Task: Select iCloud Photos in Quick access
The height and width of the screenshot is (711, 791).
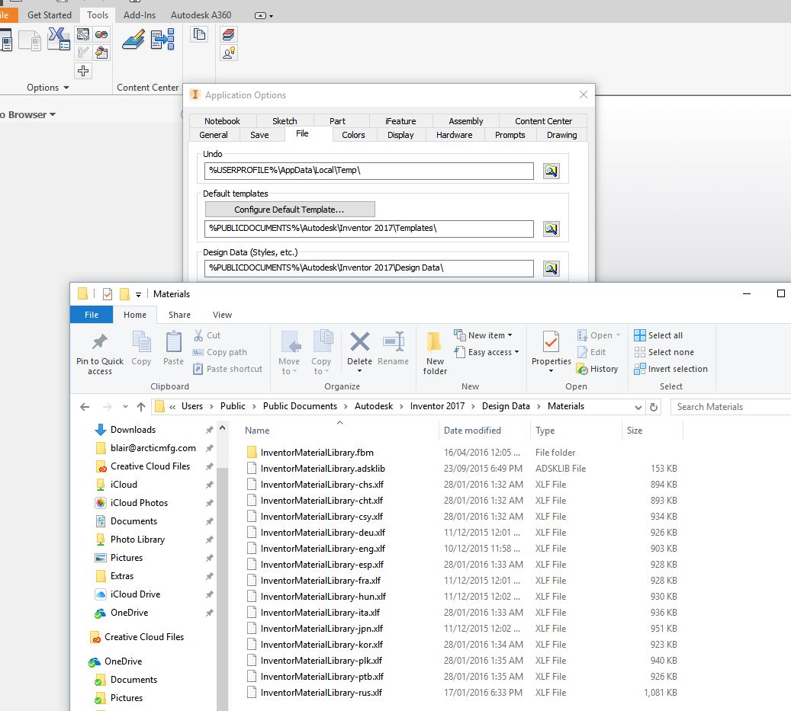Action: (x=139, y=503)
